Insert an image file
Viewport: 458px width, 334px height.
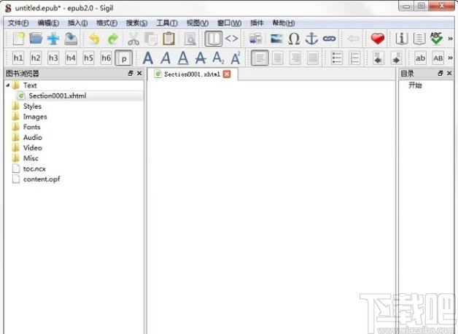point(276,39)
